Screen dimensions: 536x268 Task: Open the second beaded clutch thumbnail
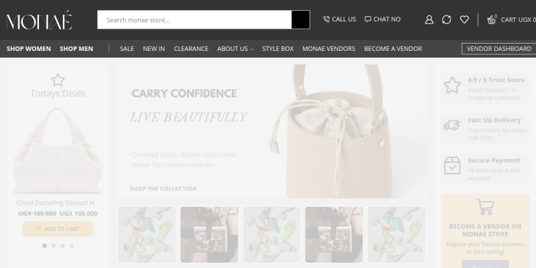334,234
